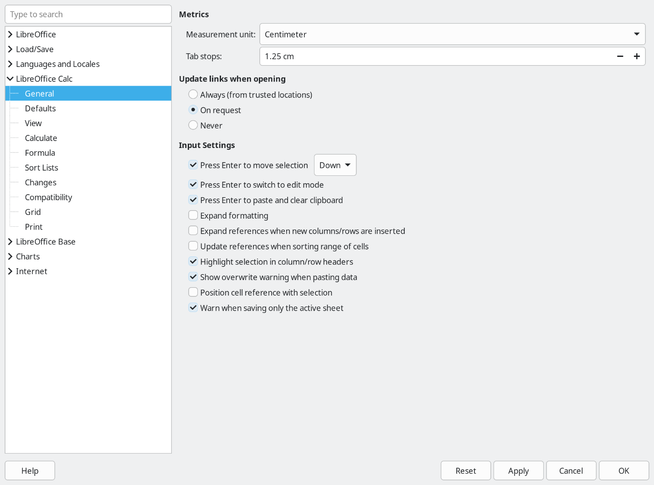The width and height of the screenshot is (654, 485).
Task: Select Sort Lists in the sidebar
Action: pyautogui.click(x=41, y=168)
